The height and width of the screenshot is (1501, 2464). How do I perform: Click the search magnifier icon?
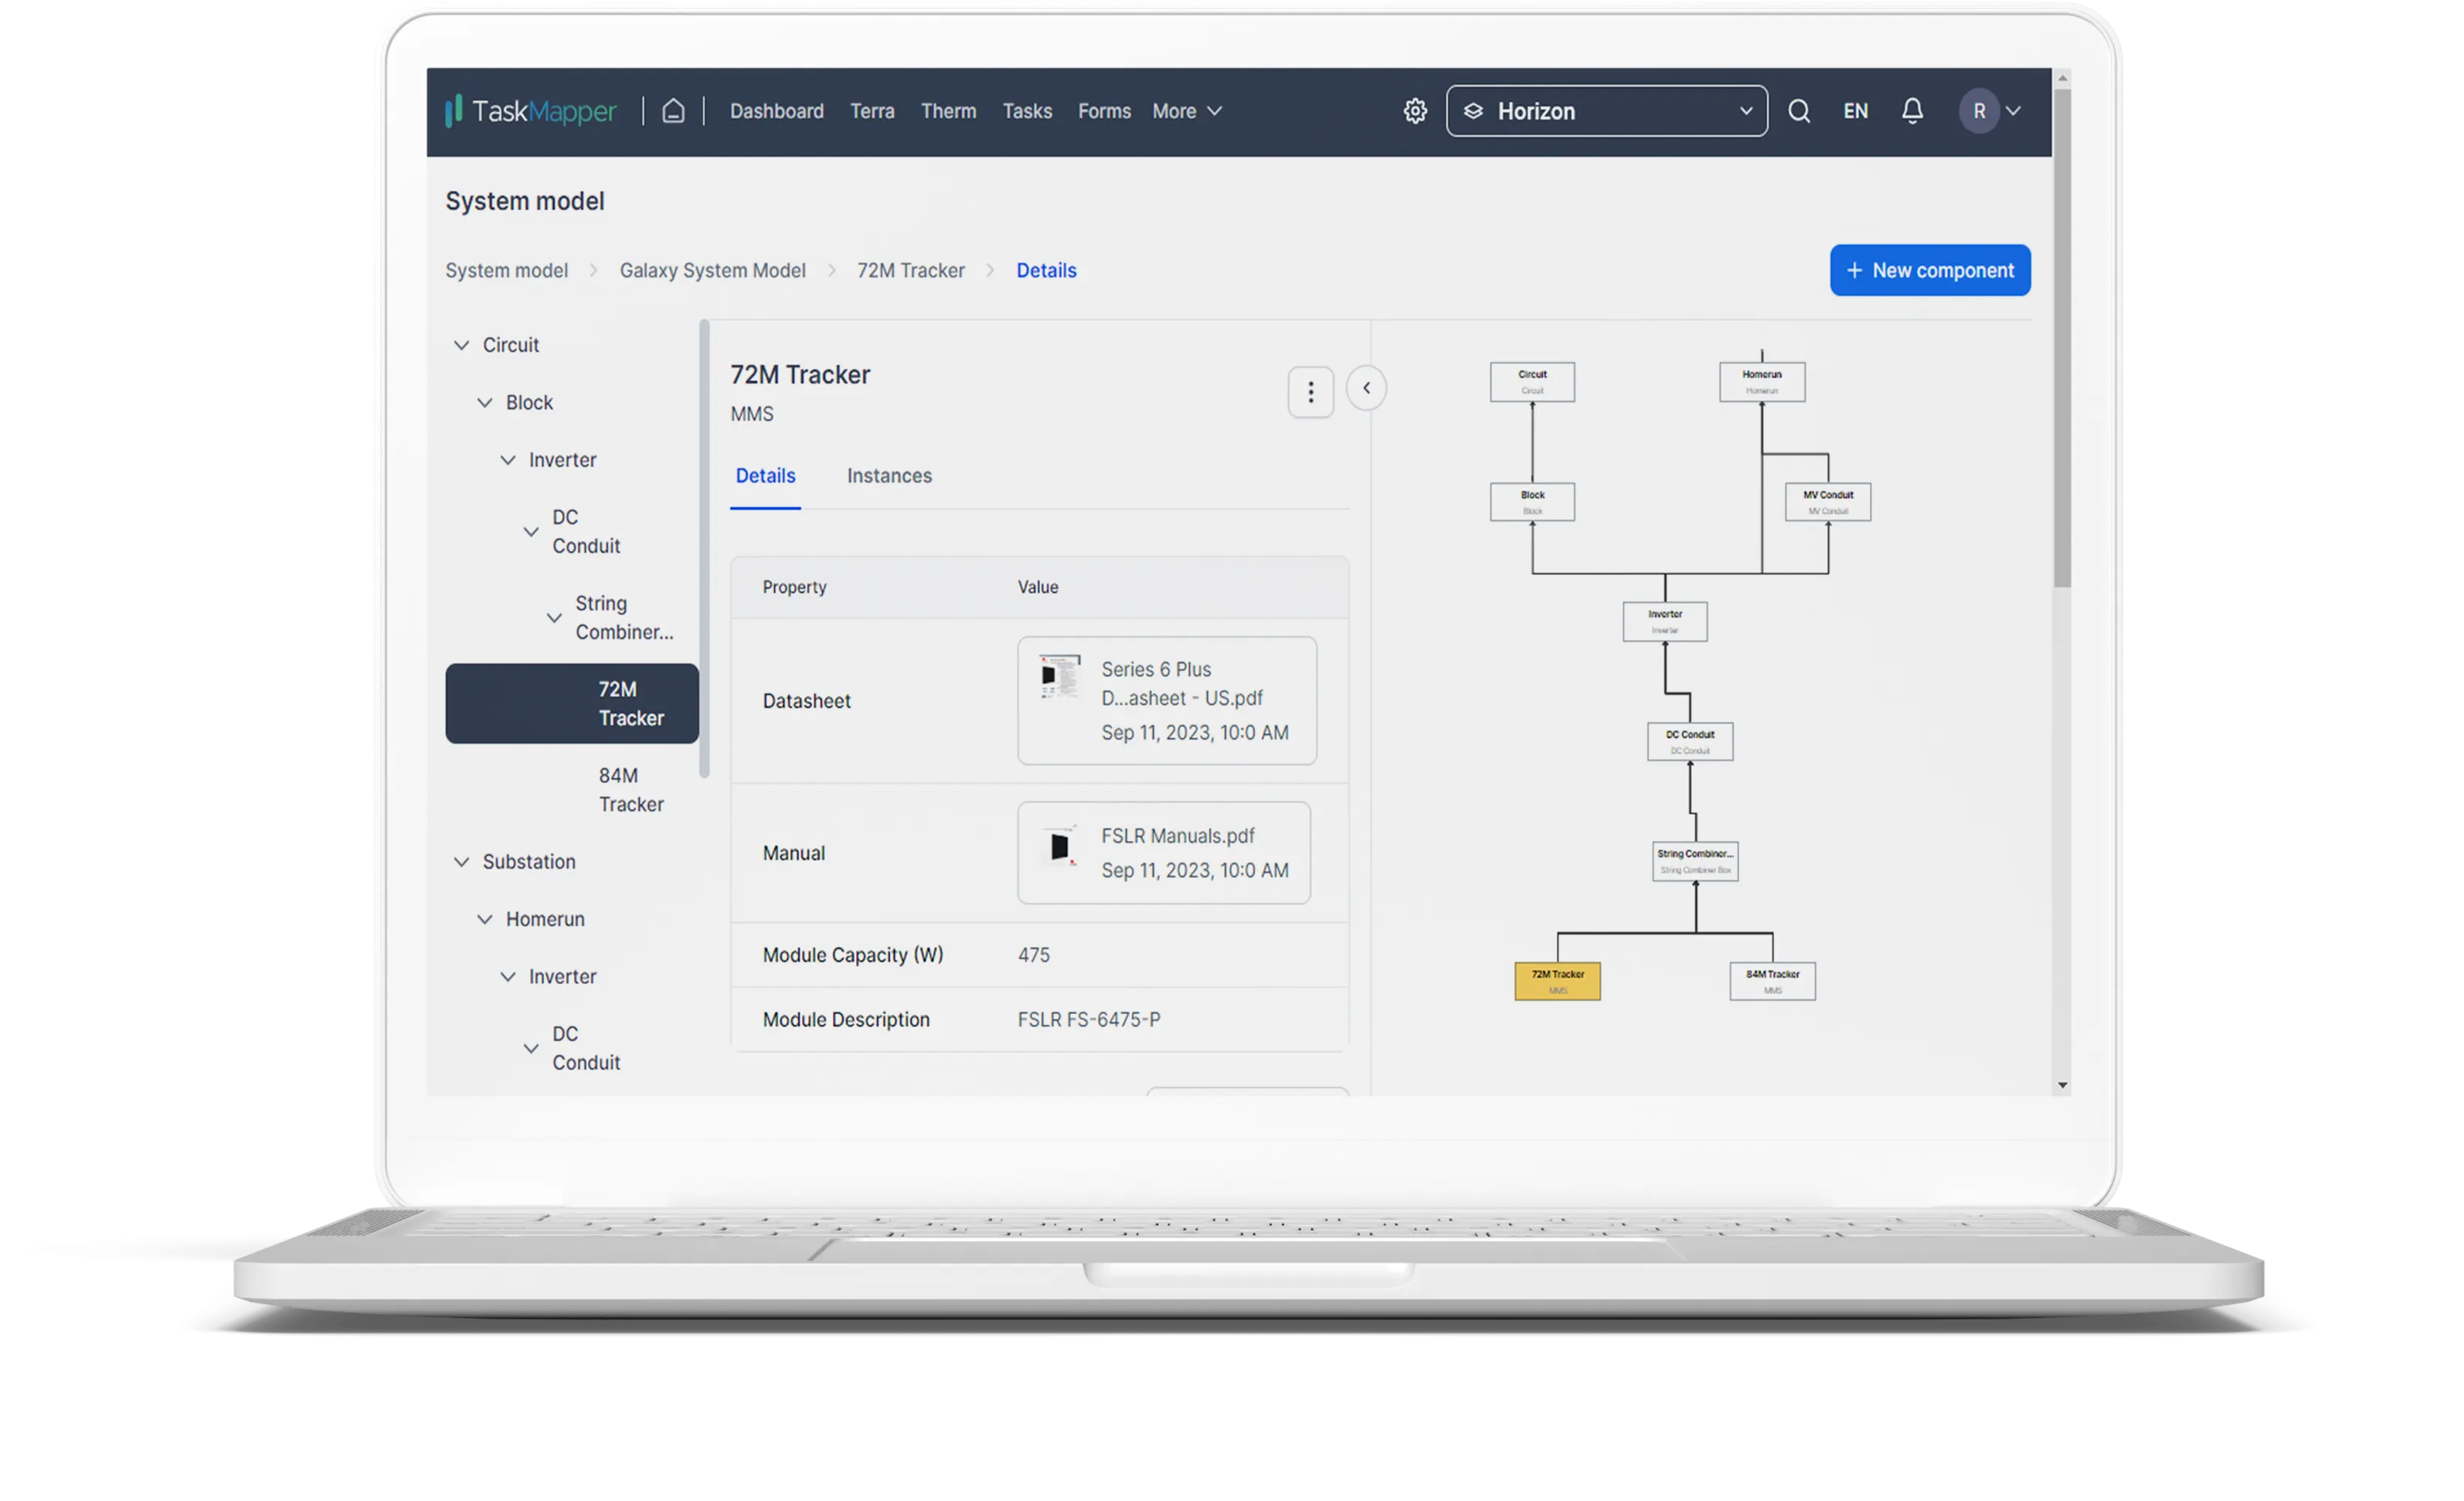[1798, 111]
